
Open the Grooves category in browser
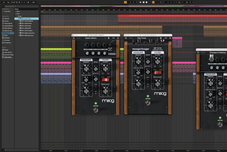pos(6,40)
